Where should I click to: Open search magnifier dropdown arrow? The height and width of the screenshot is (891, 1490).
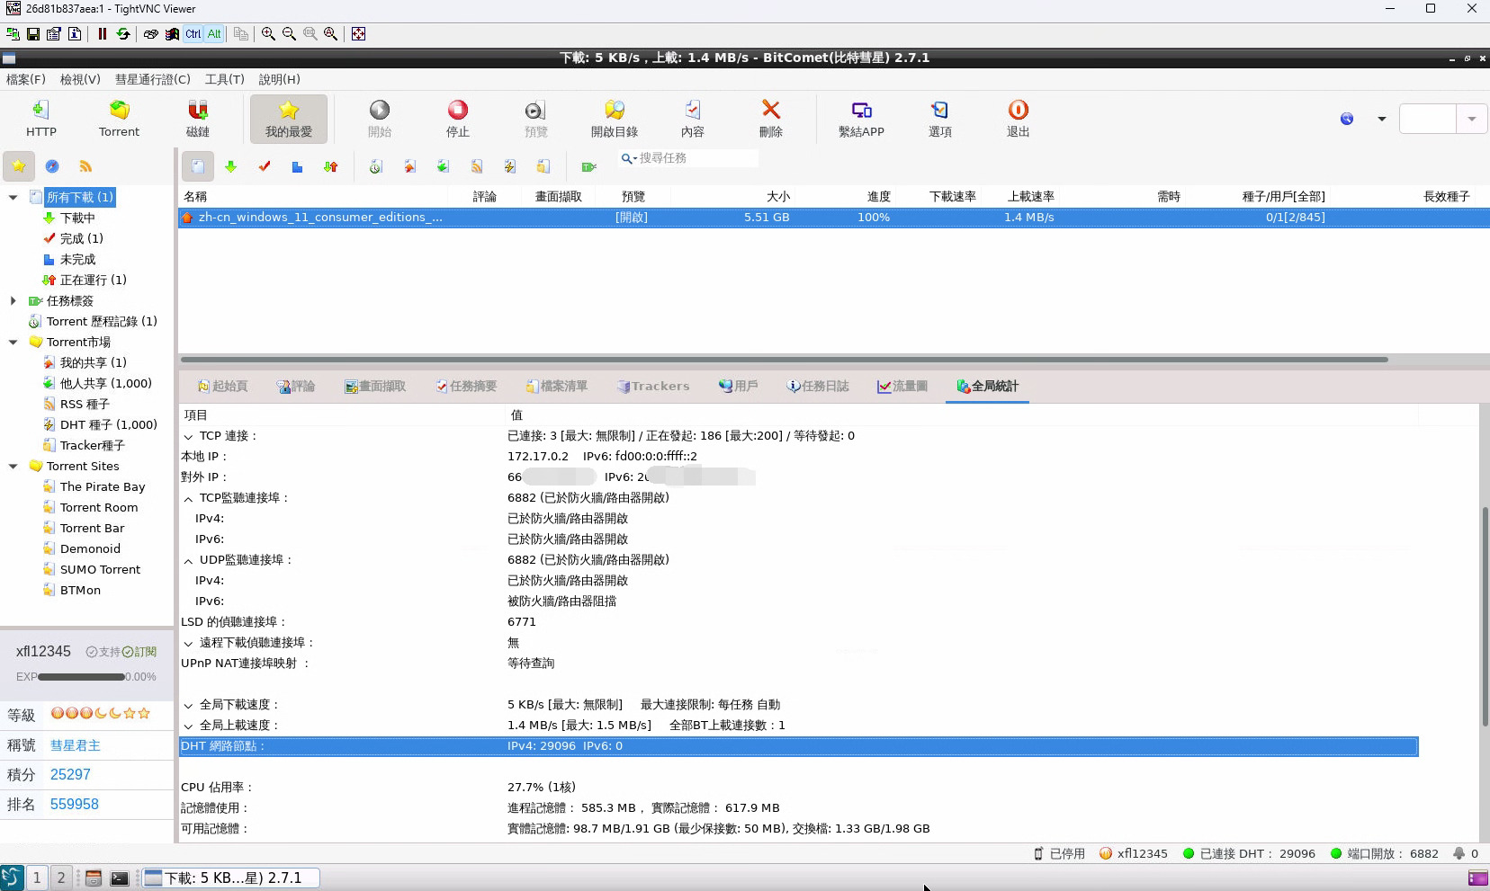[x=634, y=158]
